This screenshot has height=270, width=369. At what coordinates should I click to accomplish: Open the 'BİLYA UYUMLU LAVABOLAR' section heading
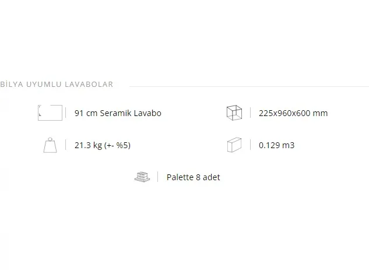tap(57, 85)
